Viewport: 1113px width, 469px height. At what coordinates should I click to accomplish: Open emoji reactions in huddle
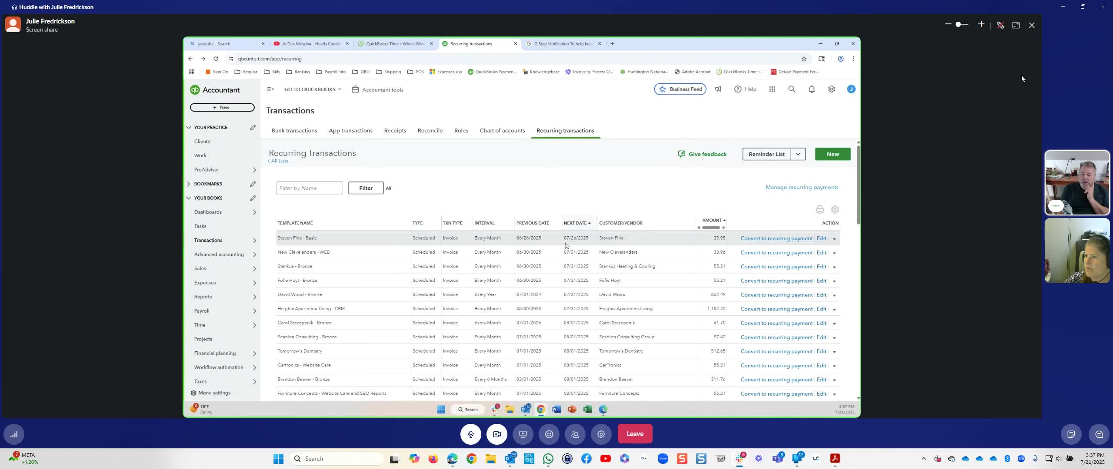point(549,434)
